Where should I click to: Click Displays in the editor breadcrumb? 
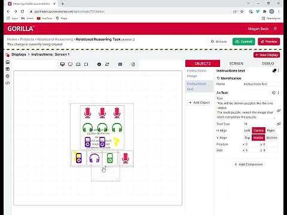click(x=19, y=54)
